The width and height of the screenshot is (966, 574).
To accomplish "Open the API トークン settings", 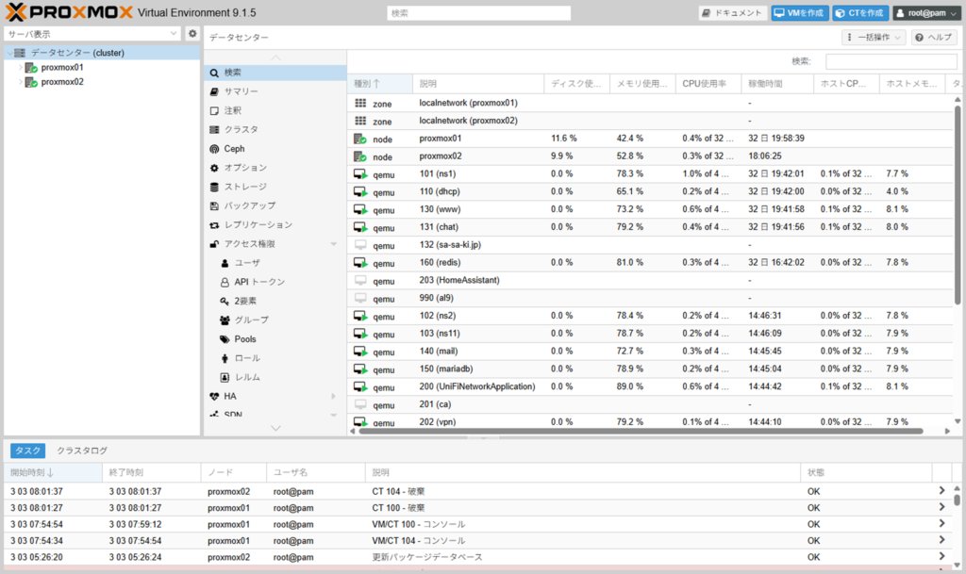I will coord(259,282).
